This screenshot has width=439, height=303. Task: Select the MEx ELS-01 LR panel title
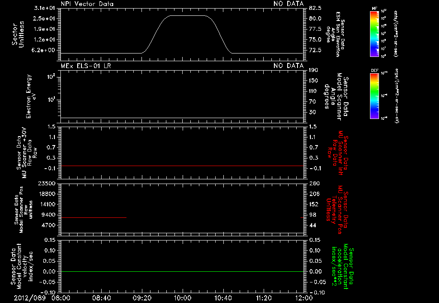[86, 66]
